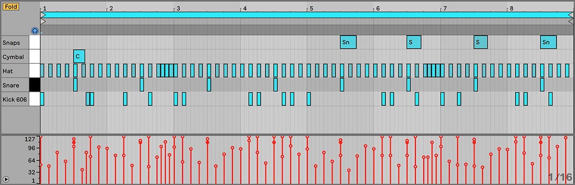Select the S snap note in bar 6

[x=414, y=42]
